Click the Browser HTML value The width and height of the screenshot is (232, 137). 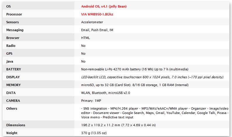[86, 38]
